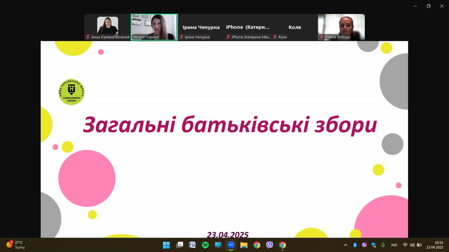The height and width of the screenshot is (252, 449).
Task: Close the Zoom meeting window
Action: [442, 6]
